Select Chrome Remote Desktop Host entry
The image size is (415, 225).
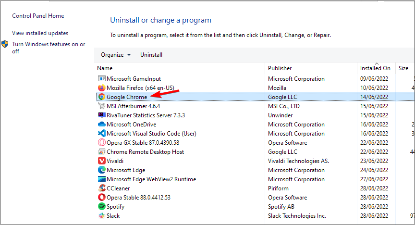pyautogui.click(x=146, y=152)
